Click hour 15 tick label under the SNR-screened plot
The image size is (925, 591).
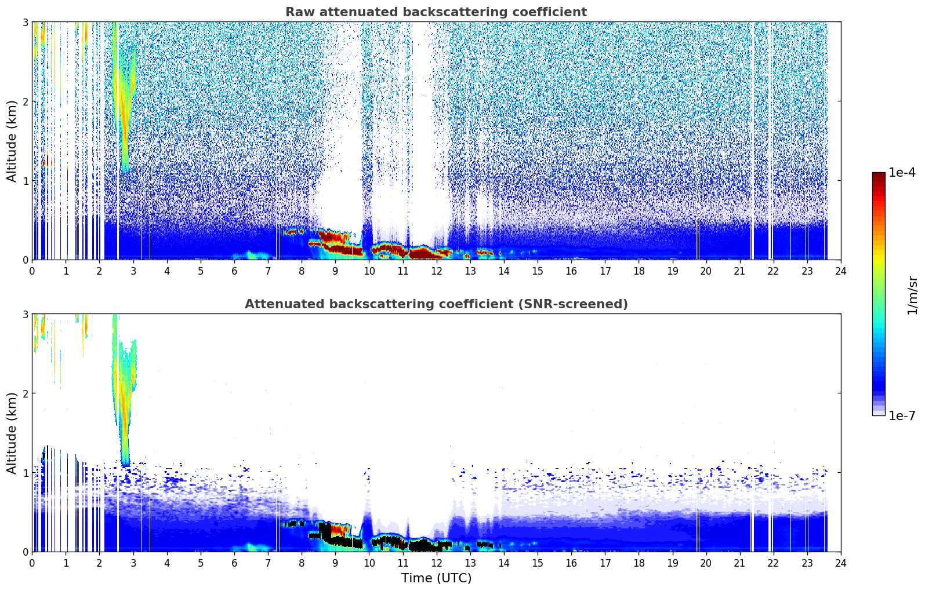pyautogui.click(x=538, y=563)
